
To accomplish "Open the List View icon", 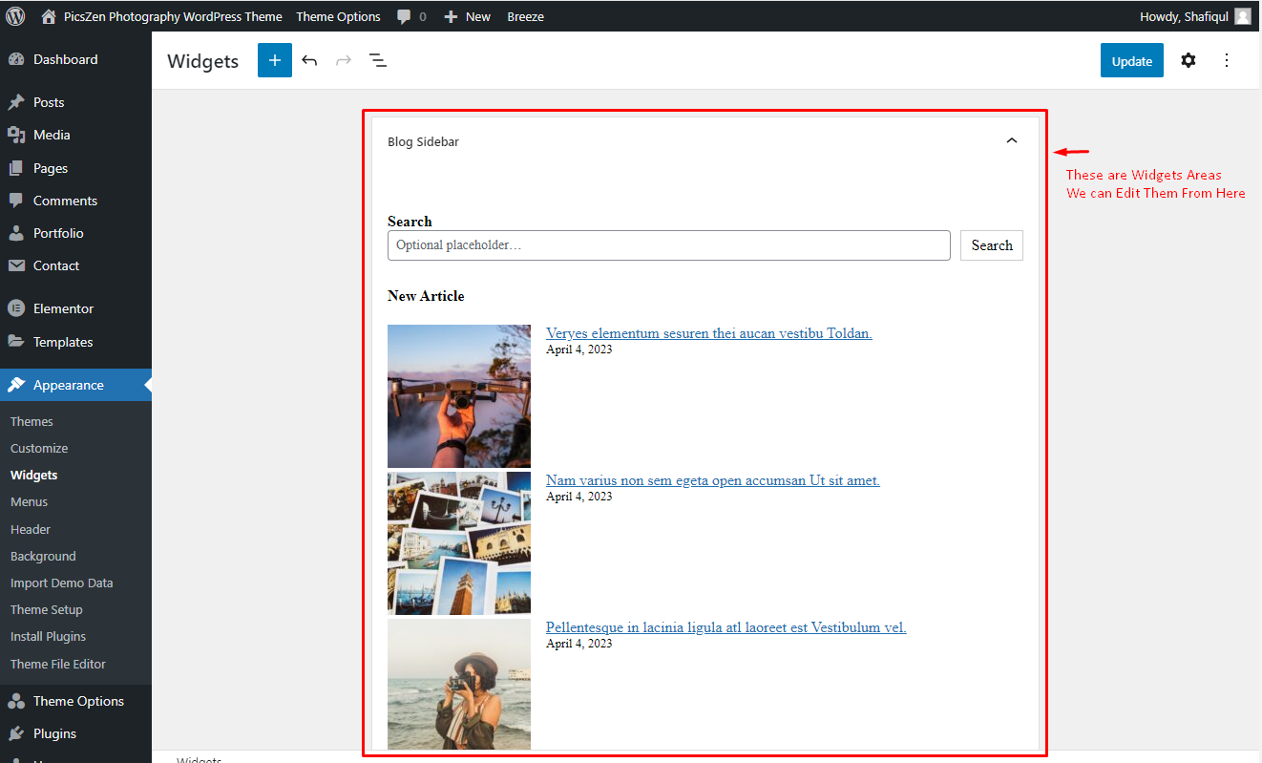I will 378,60.
